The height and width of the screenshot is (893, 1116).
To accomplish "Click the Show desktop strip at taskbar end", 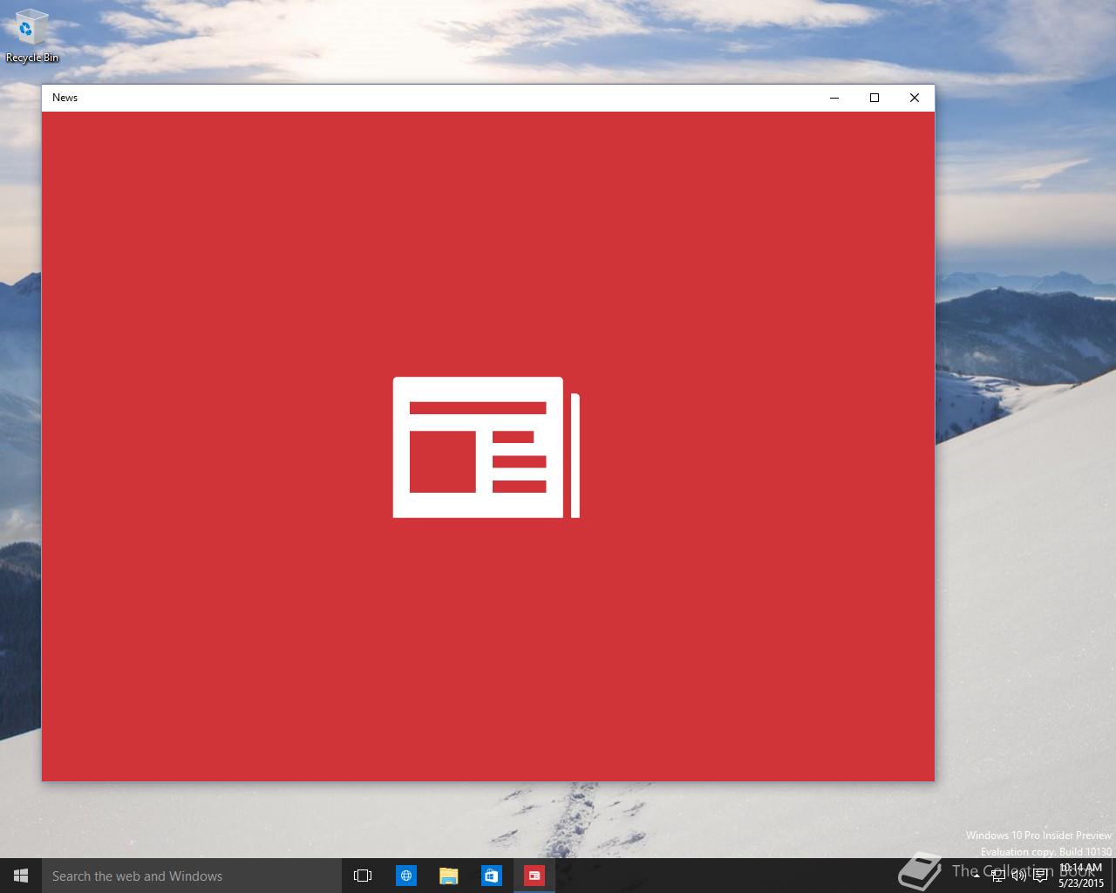I will [1113, 876].
